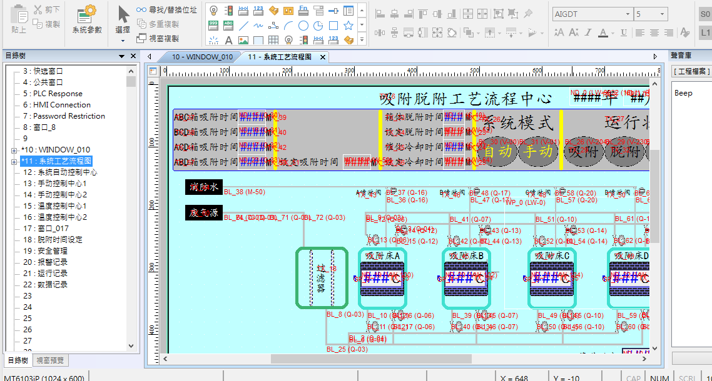712x381 pixels.
Task: Switch to 10 - WINDOW_010 tab
Action: click(201, 57)
